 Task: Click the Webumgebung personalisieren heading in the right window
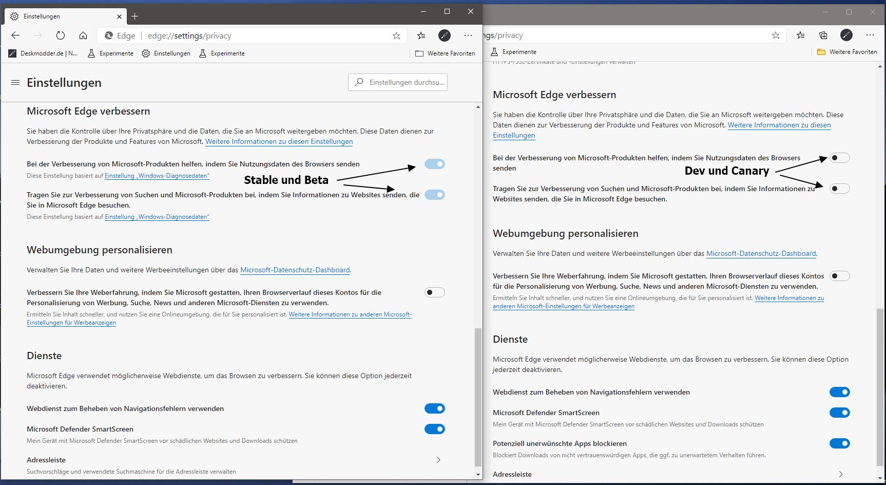(x=566, y=233)
